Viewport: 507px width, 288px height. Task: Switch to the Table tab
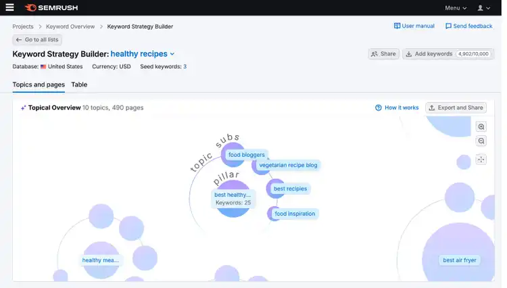pyautogui.click(x=79, y=85)
